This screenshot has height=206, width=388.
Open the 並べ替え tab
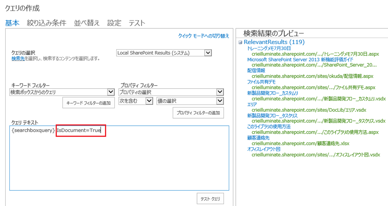[87, 23]
